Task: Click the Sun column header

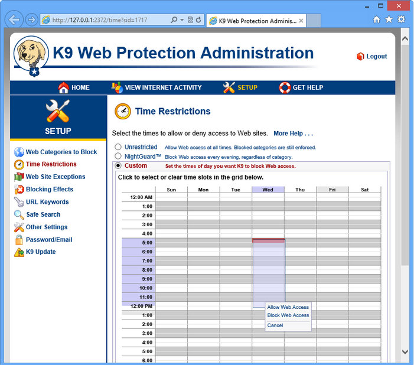Action: point(171,190)
